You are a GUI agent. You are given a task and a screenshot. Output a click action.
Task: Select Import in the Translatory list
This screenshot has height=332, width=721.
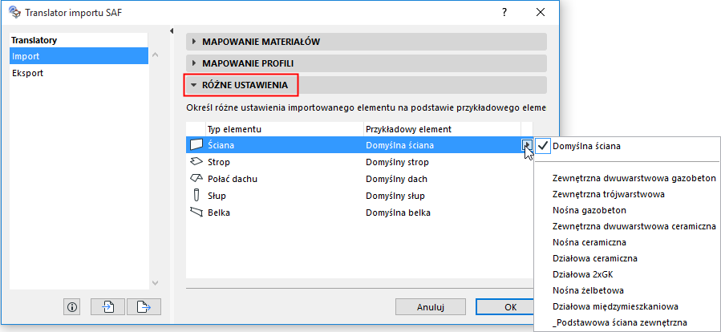(79, 56)
